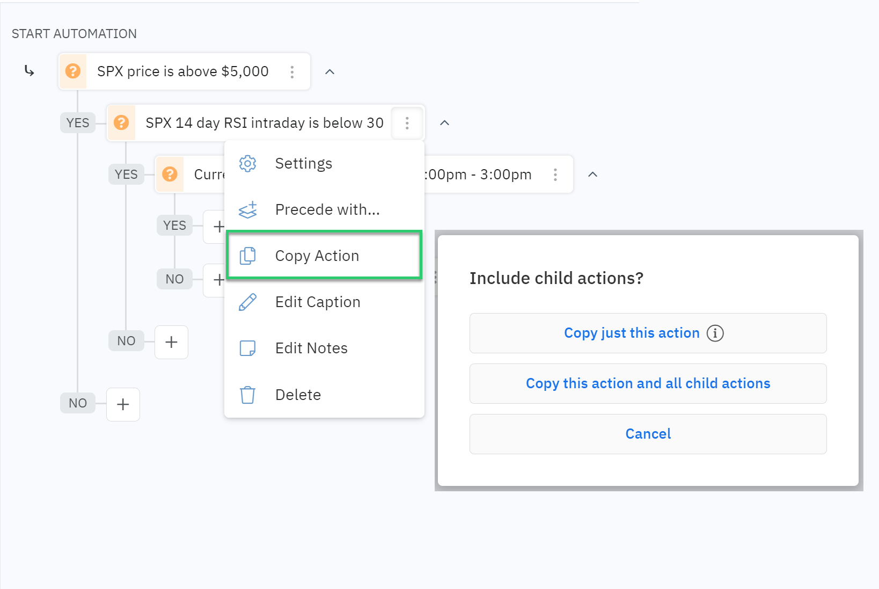The image size is (879, 589).
Task: Click the Precede with layers icon
Action: [247, 210]
